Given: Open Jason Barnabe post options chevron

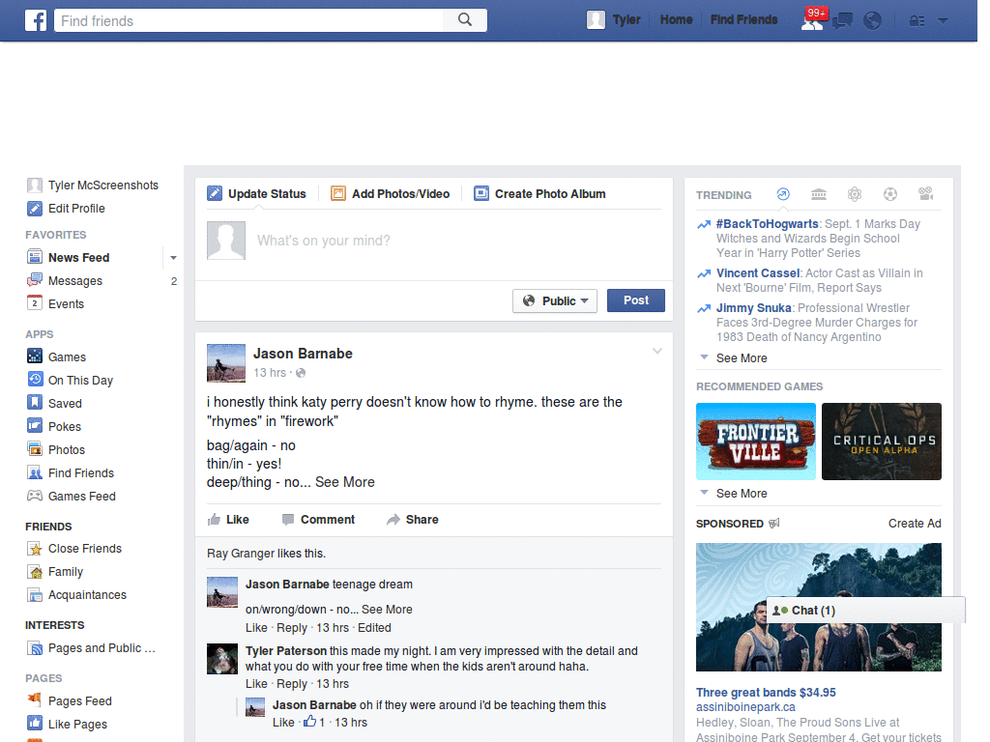Looking at the screenshot, I should point(657,352).
